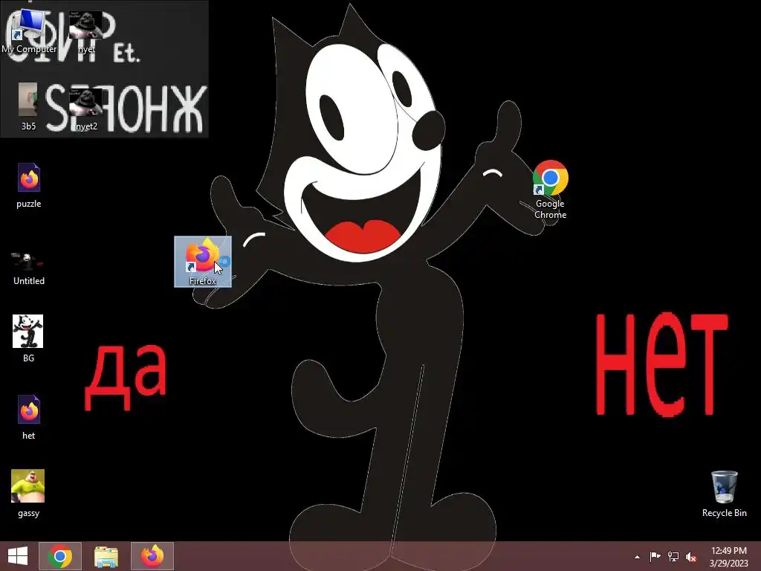Select the nyet image file icon
The height and width of the screenshot is (571, 761).
[86, 30]
